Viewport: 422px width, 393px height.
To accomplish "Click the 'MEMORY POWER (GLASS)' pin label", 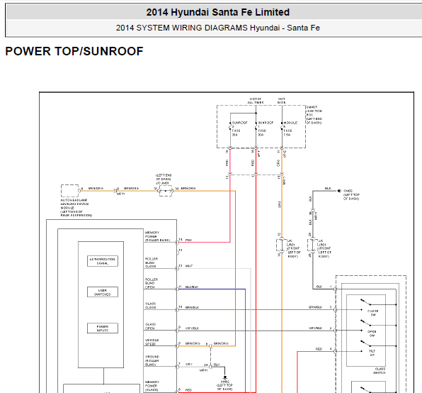I will point(152,386).
